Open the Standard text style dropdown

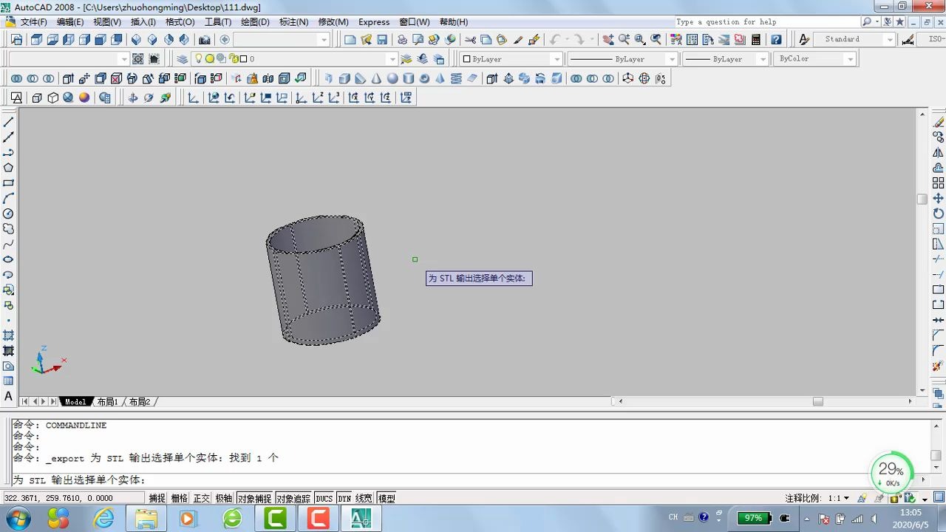point(889,40)
